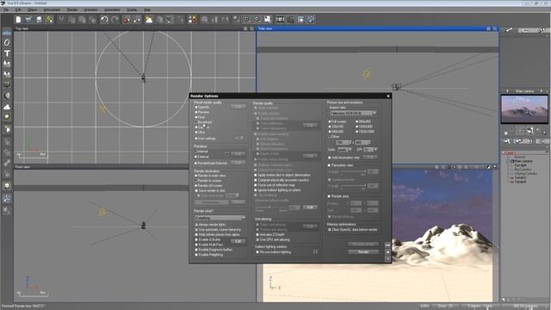Viewport: 551px width, 310px height.
Task: Close the Render Options dialog
Action: [x=388, y=96]
